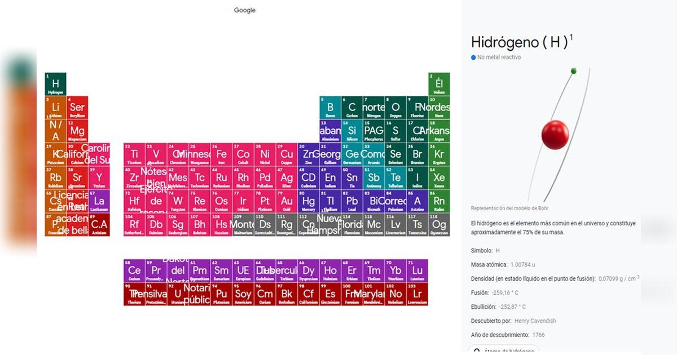
Task: Click the Google logo
Action: (x=244, y=10)
